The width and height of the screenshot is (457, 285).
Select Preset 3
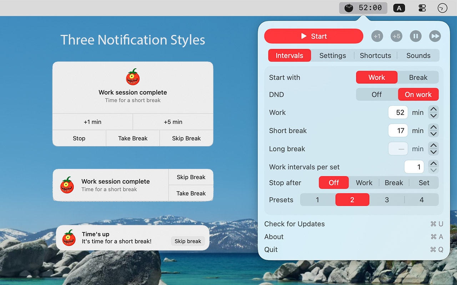[387, 199]
